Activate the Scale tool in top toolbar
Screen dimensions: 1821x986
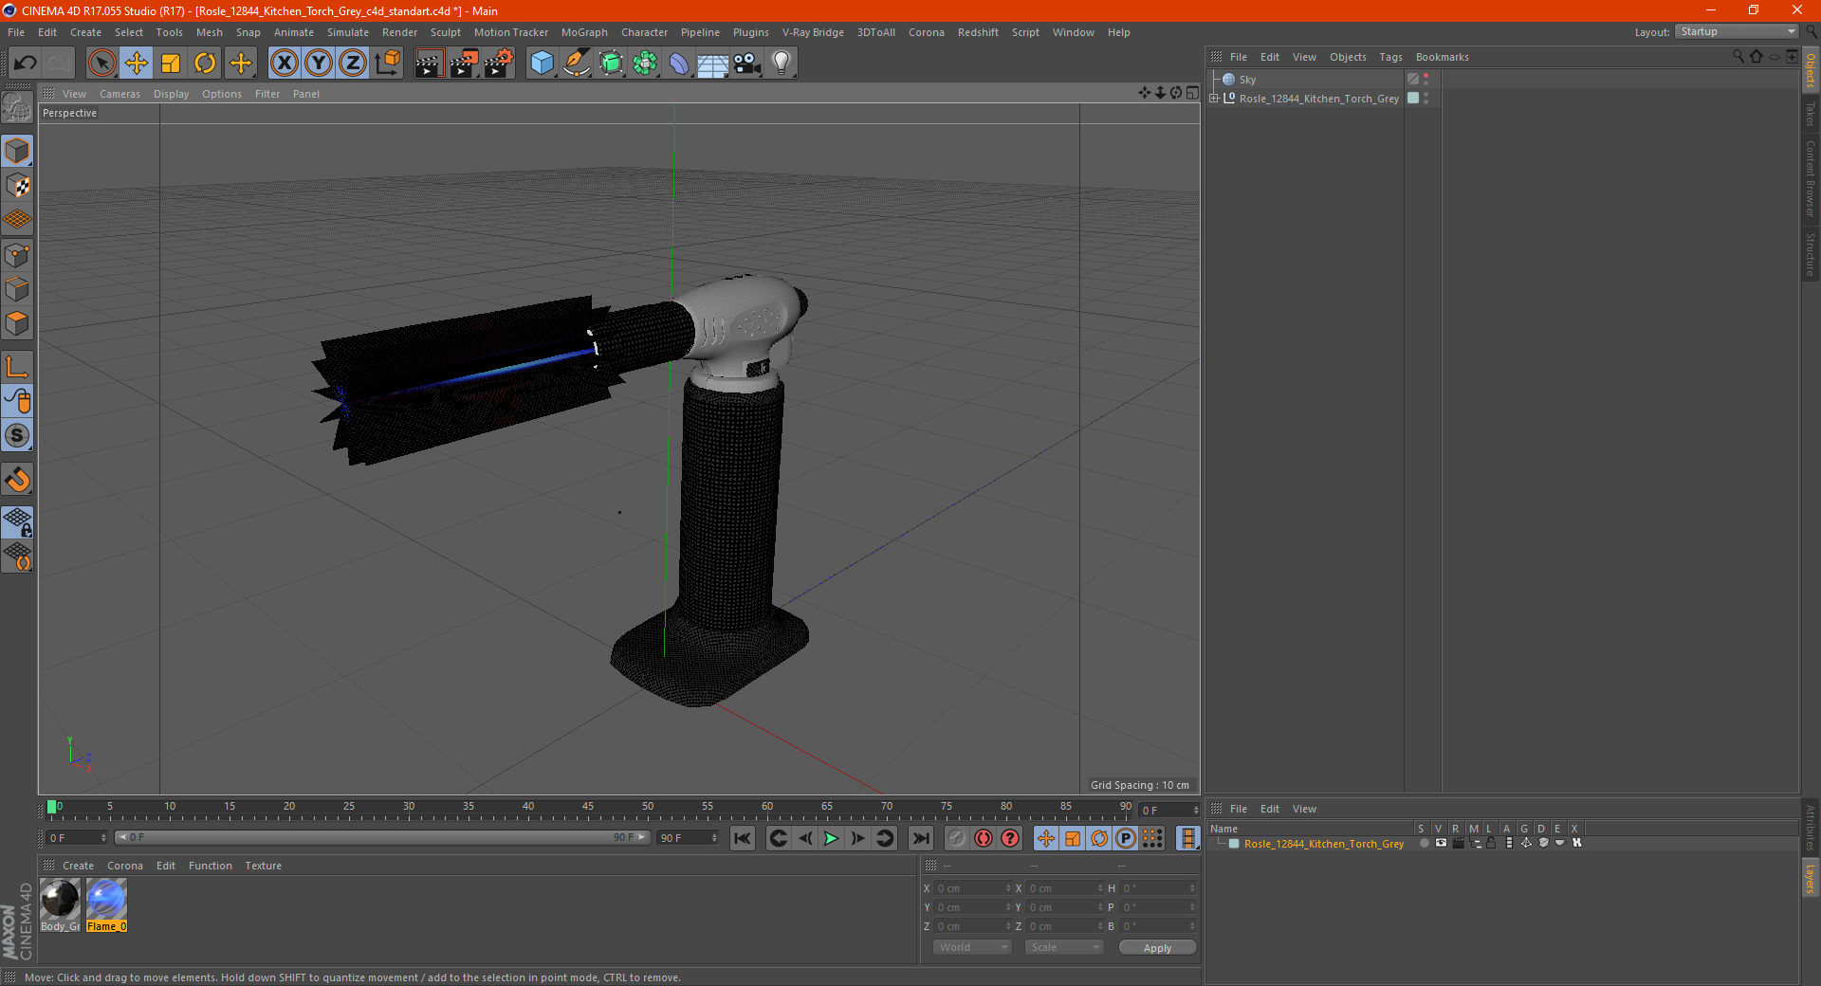tap(171, 64)
